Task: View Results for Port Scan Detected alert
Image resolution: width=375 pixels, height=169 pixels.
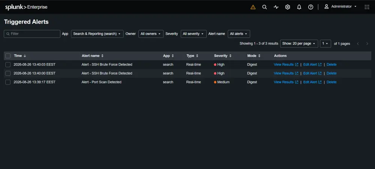Action: [286, 82]
